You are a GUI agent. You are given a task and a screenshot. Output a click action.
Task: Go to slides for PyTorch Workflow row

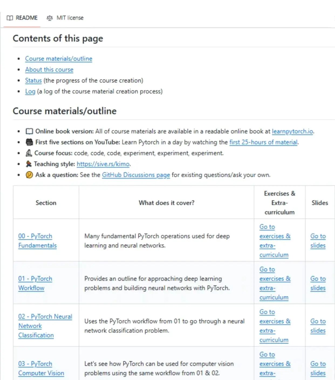(318, 283)
